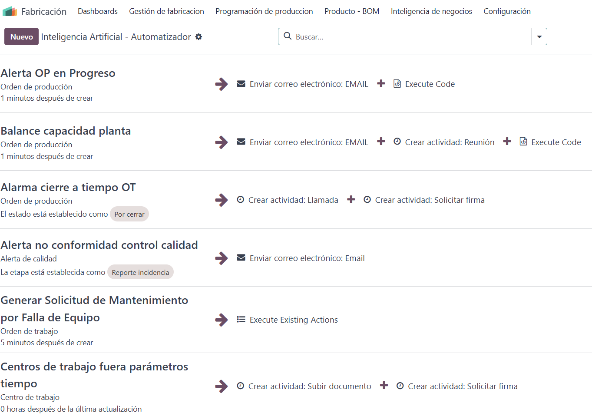Click the Por cerrar status tag
Screen dimensions: 592x416
(x=129, y=214)
